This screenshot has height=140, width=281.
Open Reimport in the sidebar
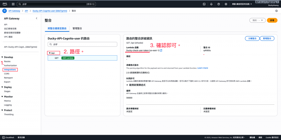(x=8, y=78)
